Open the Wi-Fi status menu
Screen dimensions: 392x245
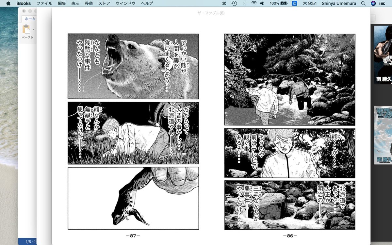(x=254, y=3)
